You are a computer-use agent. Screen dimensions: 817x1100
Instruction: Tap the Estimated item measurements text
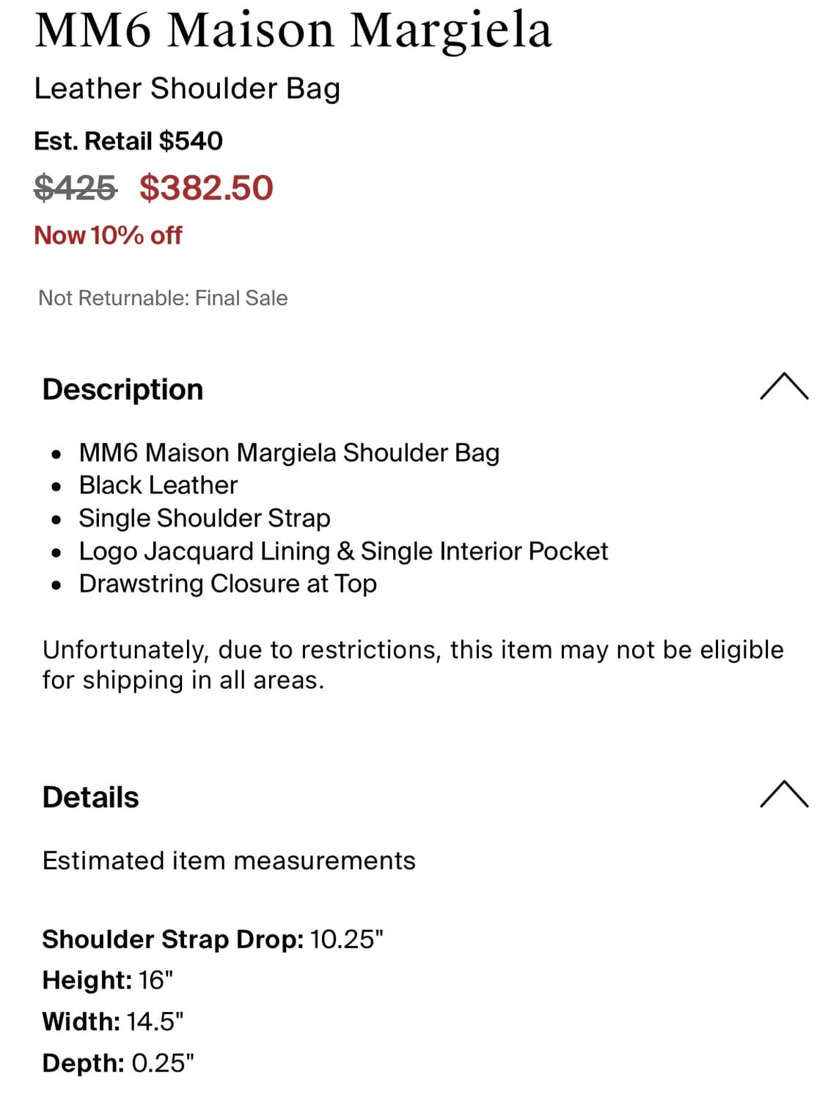click(229, 860)
